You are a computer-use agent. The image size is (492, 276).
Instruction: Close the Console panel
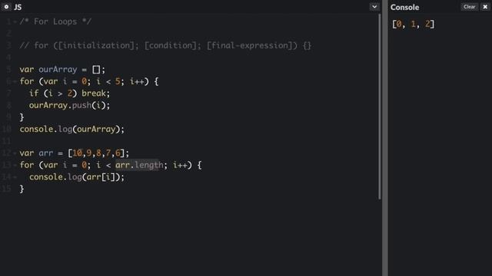pyautogui.click(x=485, y=7)
